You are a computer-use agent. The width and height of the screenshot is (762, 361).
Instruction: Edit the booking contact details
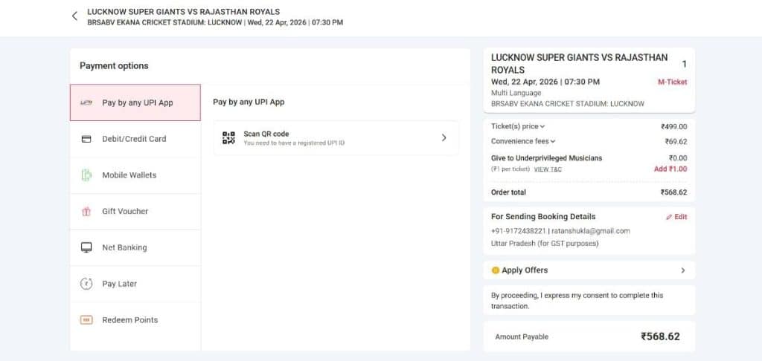[676, 217]
